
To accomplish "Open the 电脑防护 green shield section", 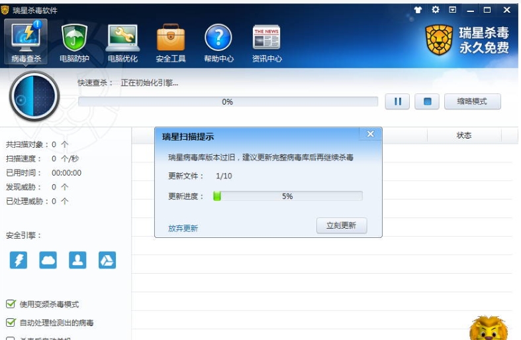I will pyautogui.click(x=74, y=43).
